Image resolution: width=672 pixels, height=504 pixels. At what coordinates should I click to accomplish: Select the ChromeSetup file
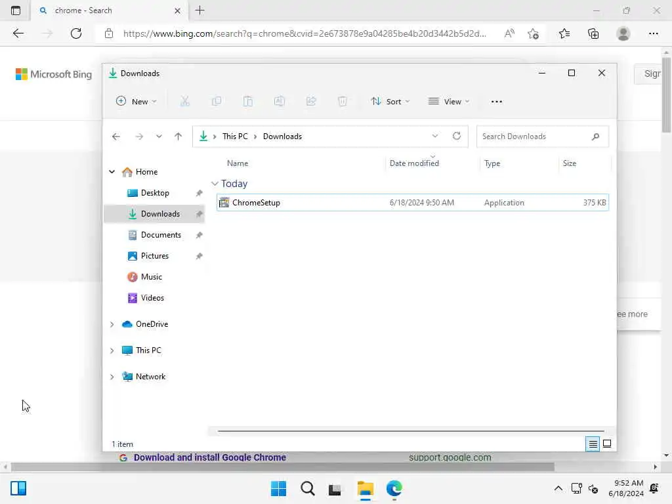click(x=413, y=203)
